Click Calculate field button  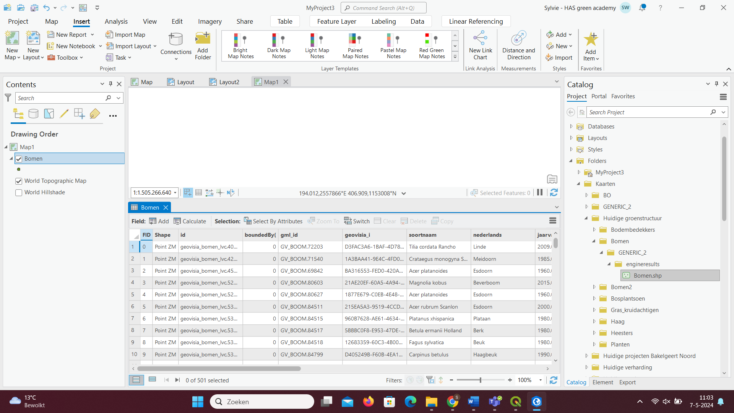(190, 221)
